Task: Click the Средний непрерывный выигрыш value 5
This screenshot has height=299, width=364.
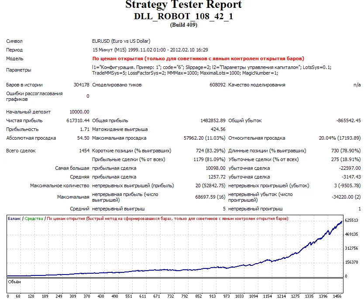Action: 224,209
